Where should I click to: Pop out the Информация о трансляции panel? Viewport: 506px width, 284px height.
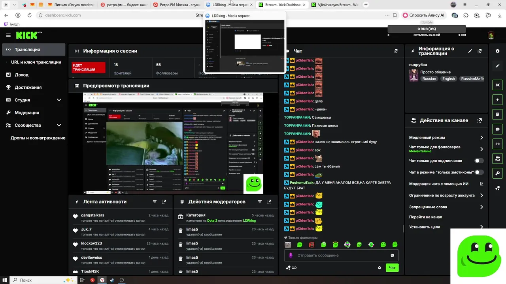(480, 51)
